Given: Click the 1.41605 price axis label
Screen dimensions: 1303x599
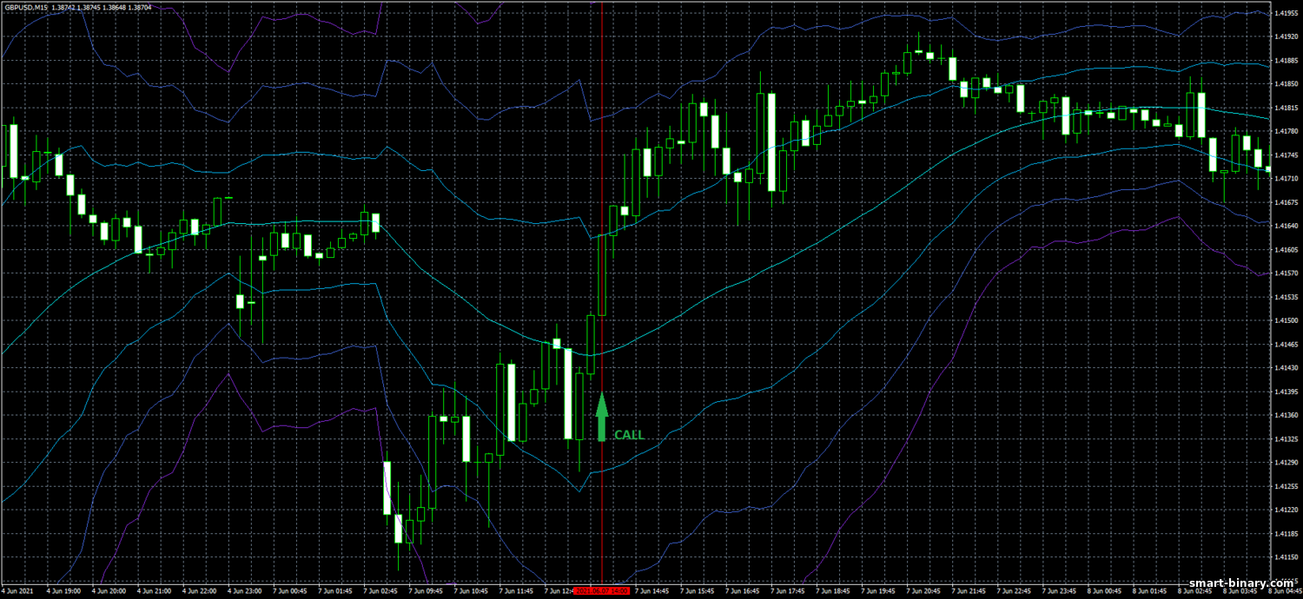Looking at the screenshot, I should (1285, 250).
